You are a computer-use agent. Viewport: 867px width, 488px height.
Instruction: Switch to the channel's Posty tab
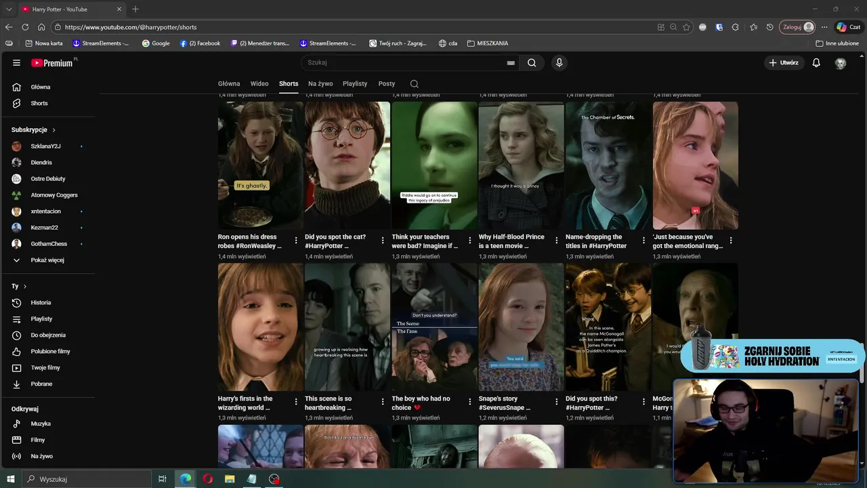[387, 84]
